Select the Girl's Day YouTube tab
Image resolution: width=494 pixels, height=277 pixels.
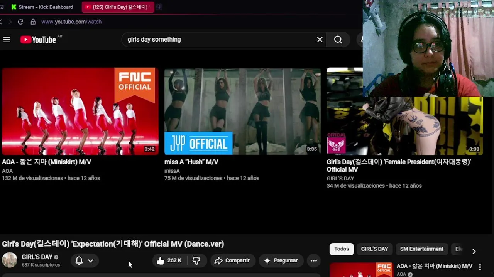(x=118, y=7)
